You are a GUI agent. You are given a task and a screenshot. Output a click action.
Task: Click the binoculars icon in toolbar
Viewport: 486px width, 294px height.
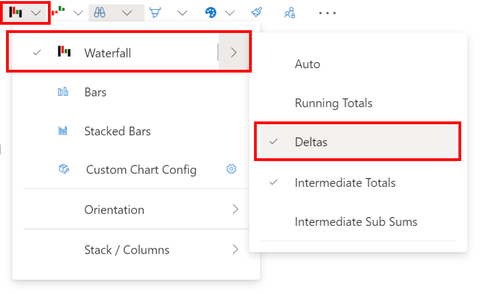click(100, 13)
